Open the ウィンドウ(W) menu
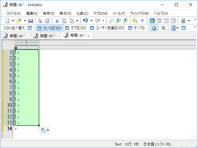Viewport: 198px width, 148px height. click(140, 13)
